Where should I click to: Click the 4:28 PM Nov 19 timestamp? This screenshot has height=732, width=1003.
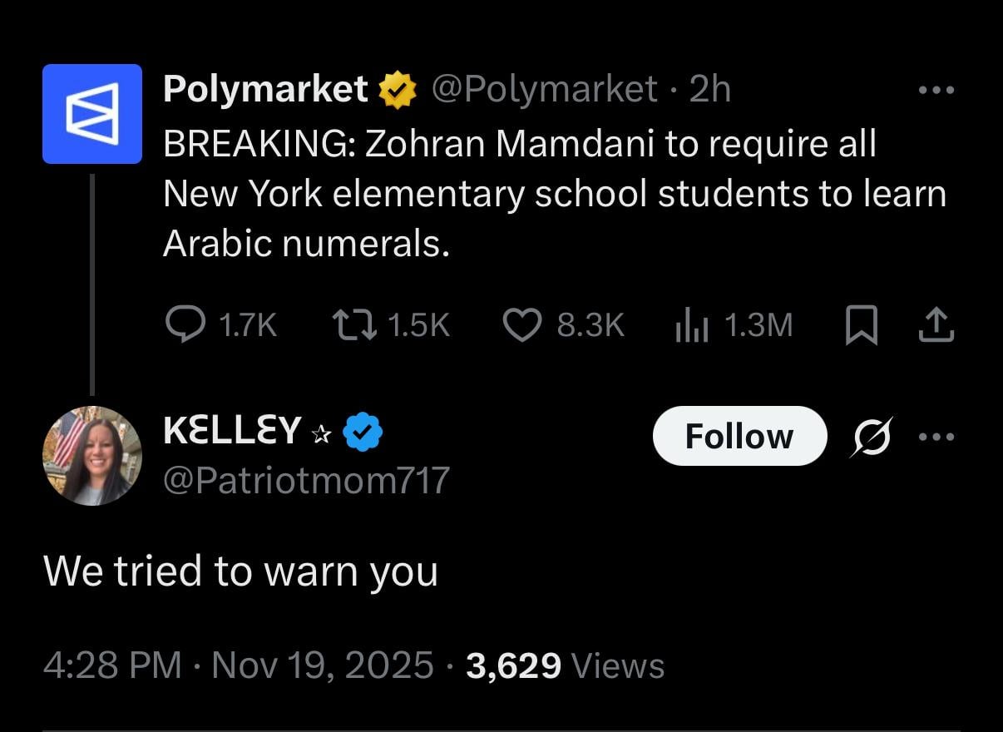pos(239,665)
